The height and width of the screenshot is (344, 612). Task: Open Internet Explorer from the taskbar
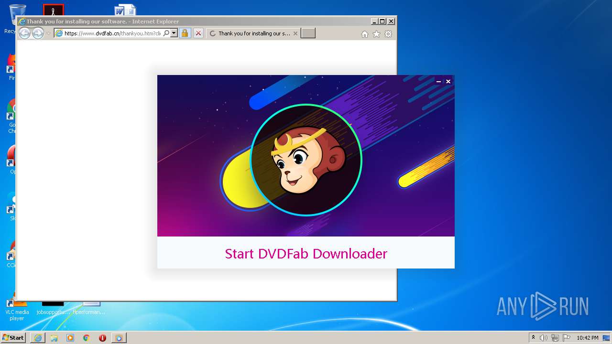point(38,338)
